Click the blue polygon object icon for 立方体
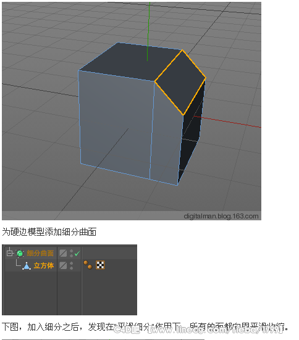Image resolution: width=299 pixels, height=340 pixels. tap(27, 266)
